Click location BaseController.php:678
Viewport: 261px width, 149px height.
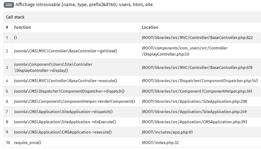[x=197, y=68]
